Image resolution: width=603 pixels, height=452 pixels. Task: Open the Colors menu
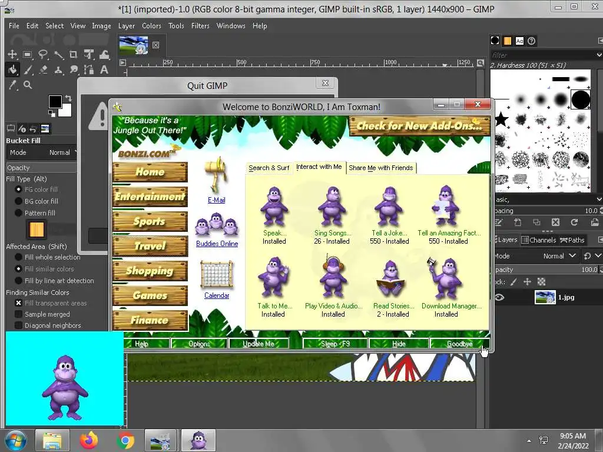point(151,26)
